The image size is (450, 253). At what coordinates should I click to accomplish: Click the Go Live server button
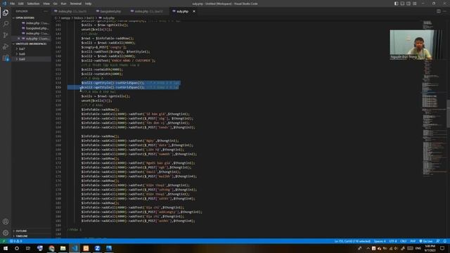click(x=426, y=241)
